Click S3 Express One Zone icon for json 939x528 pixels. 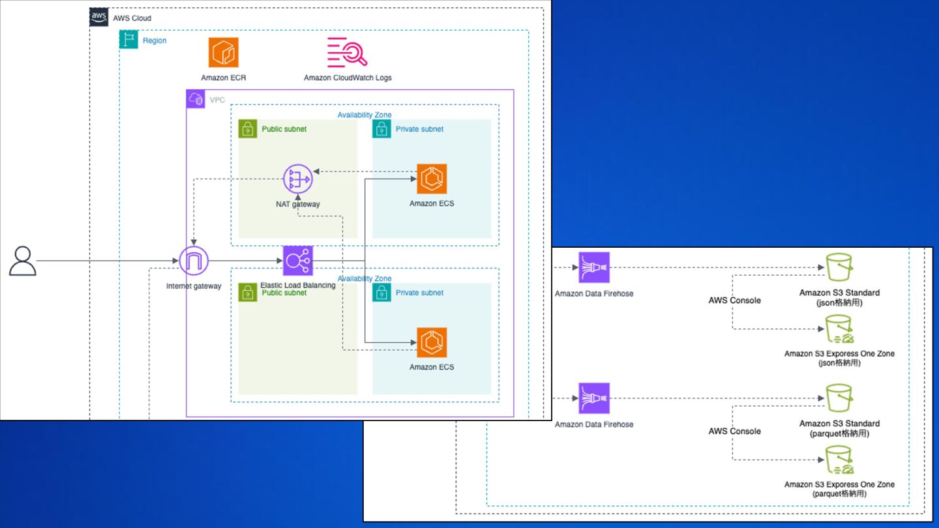(x=839, y=329)
